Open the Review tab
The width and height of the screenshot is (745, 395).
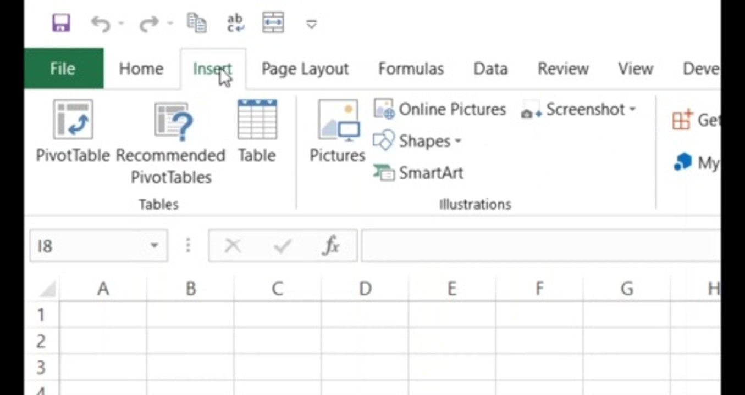tap(563, 69)
